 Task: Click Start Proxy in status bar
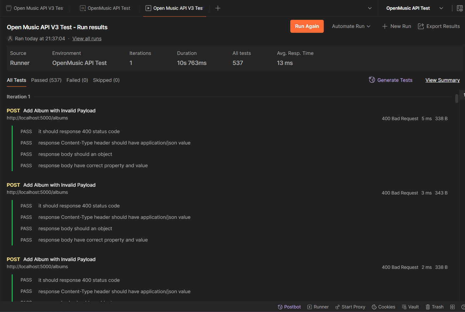pos(350,307)
